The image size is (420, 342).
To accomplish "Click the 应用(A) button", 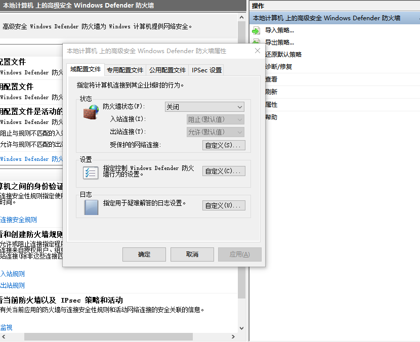I will tap(240, 254).
